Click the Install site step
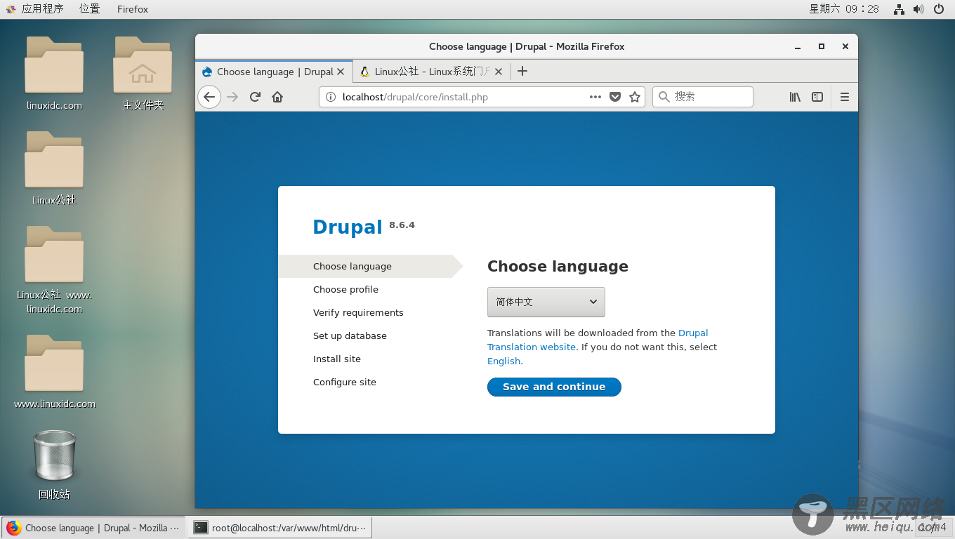955x539 pixels. [x=337, y=359]
